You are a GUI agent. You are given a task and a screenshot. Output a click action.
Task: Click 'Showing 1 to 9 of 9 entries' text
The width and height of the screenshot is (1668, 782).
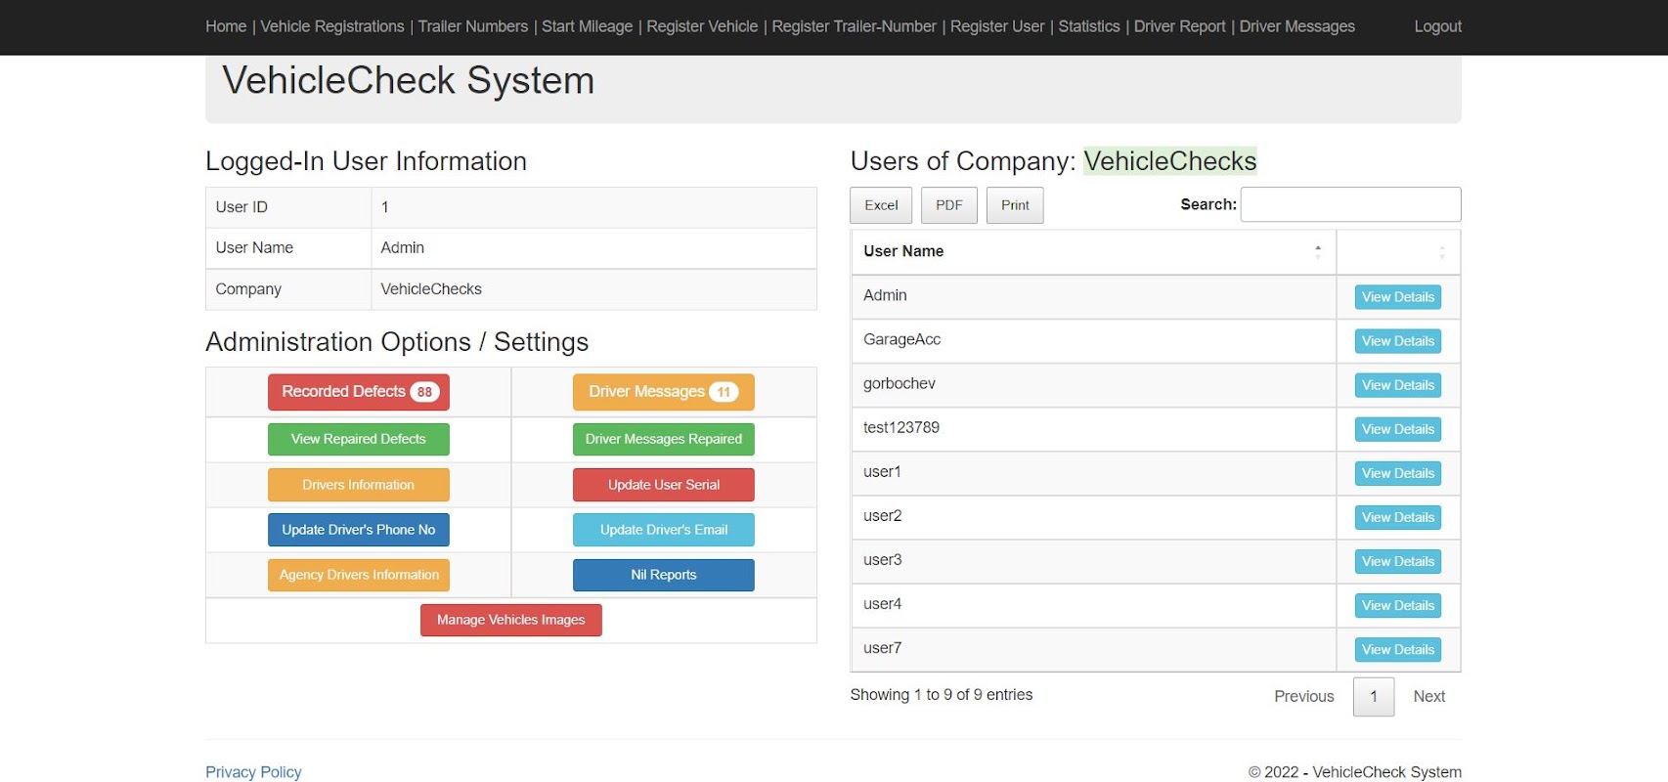[x=942, y=695]
